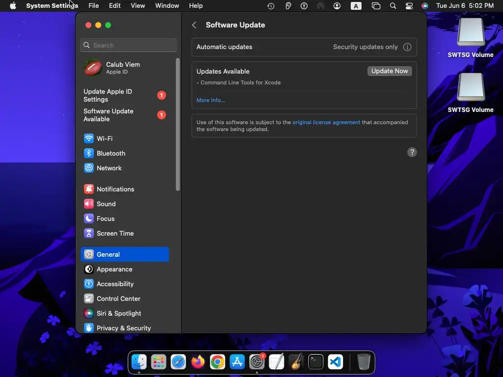The height and width of the screenshot is (377, 503).
Task: Open Siri & Spotlight settings
Action: 124,314
